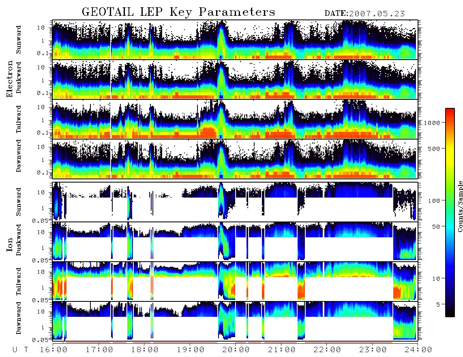Click the Electron Sunward spectrogram panel
The image size is (463, 357).
tap(235, 40)
